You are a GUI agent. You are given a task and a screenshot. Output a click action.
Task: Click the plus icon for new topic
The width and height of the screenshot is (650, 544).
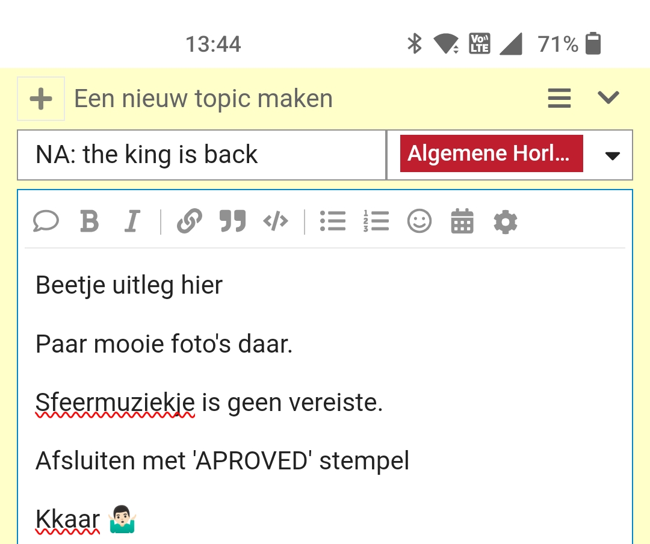click(x=41, y=99)
